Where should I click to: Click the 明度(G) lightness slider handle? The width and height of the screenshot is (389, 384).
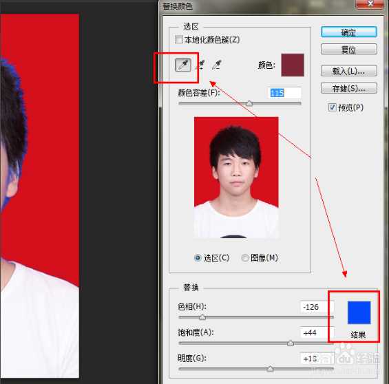[271, 369]
